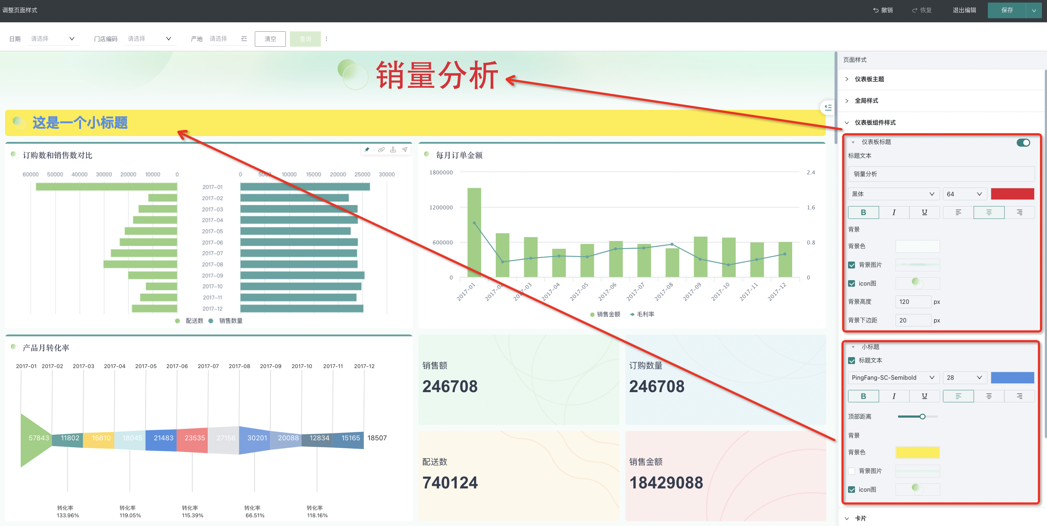Expand the 仪表板主题 section

tap(869, 79)
